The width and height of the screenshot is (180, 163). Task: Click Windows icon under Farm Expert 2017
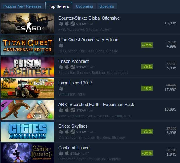61,89
